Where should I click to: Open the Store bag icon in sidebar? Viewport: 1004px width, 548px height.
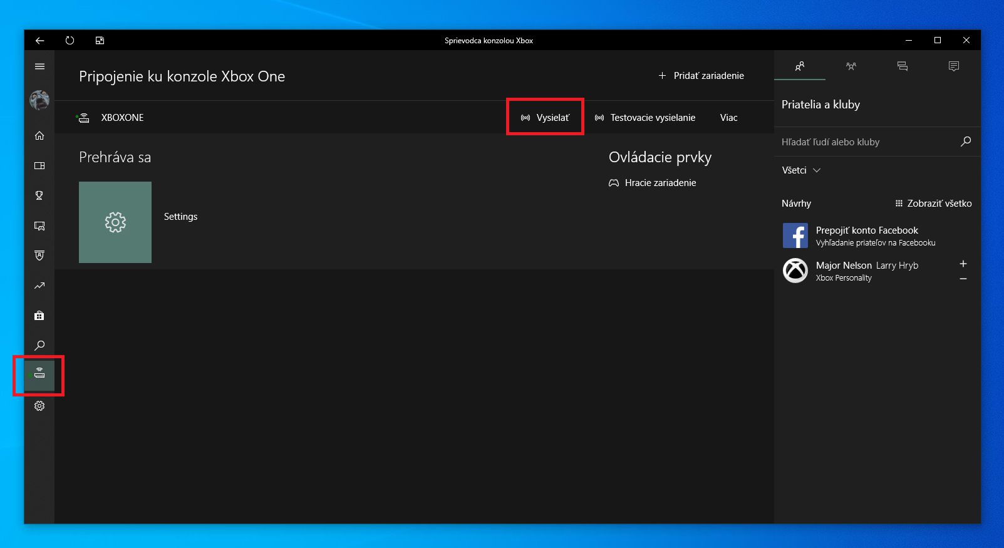pyautogui.click(x=39, y=316)
